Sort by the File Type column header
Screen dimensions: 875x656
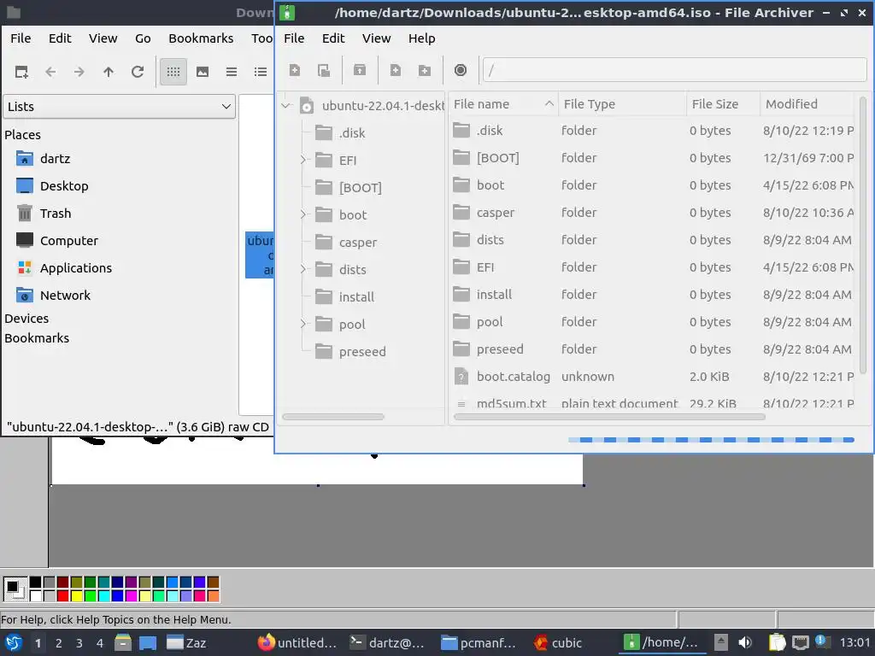coord(622,104)
